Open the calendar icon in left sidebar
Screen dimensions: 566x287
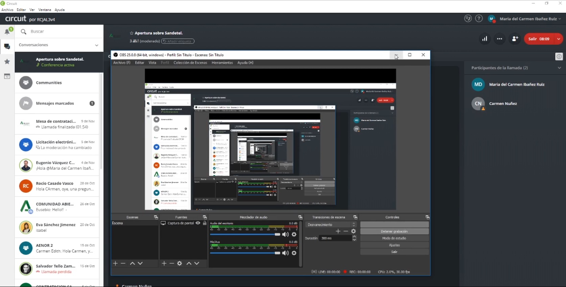click(7, 76)
